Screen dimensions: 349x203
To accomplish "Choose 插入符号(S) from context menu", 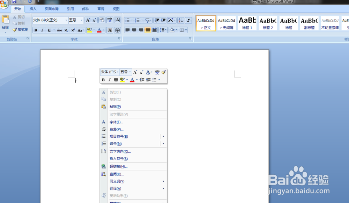I will (133, 159).
